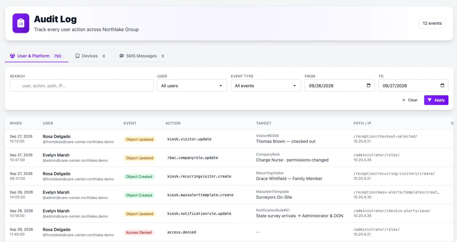Click the TARGET column header

pos(264,123)
